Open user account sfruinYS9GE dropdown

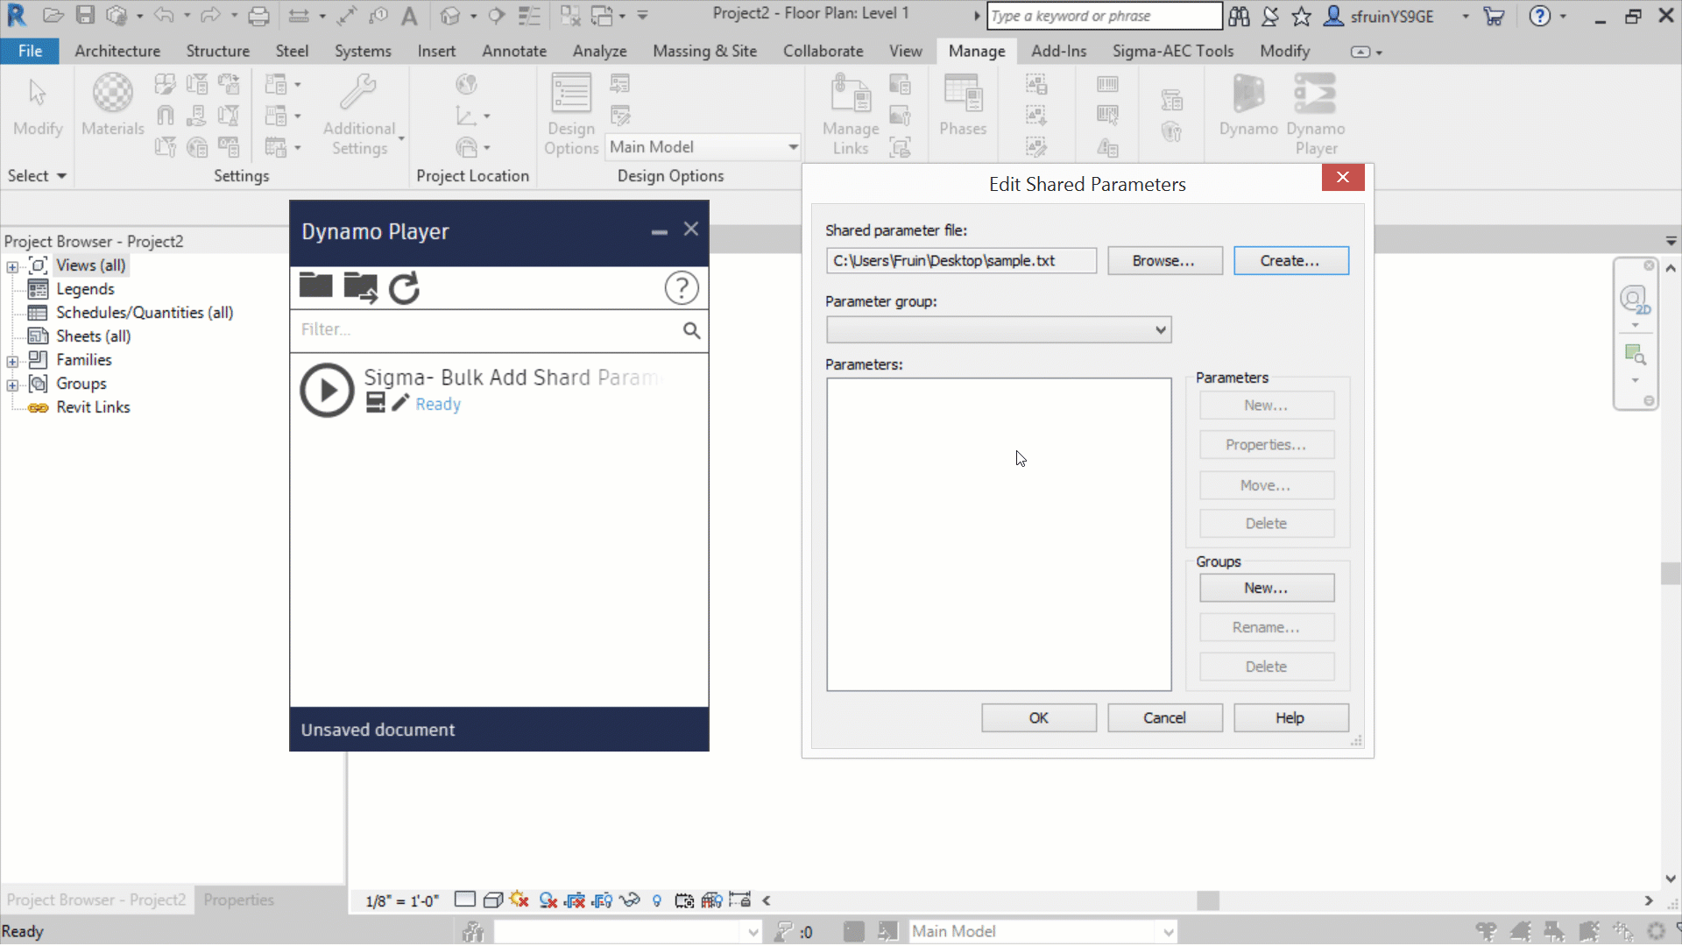(1465, 16)
